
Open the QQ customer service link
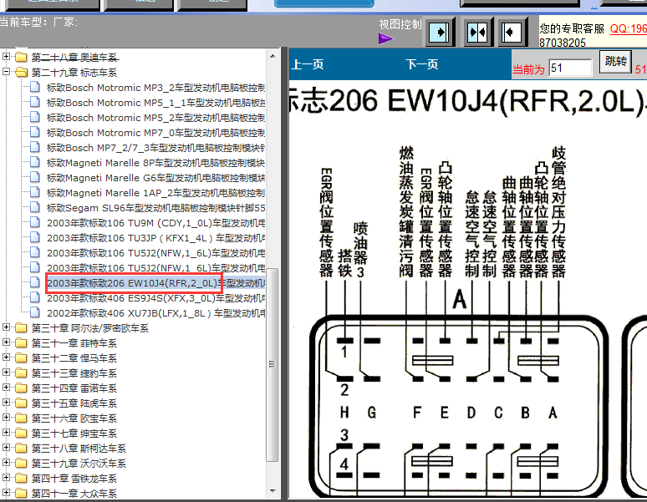coord(628,28)
